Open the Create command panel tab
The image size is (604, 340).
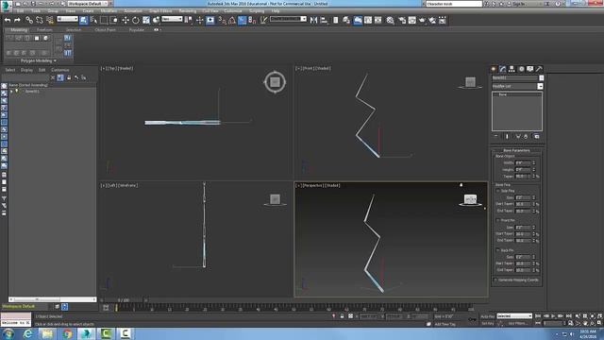(x=494, y=69)
